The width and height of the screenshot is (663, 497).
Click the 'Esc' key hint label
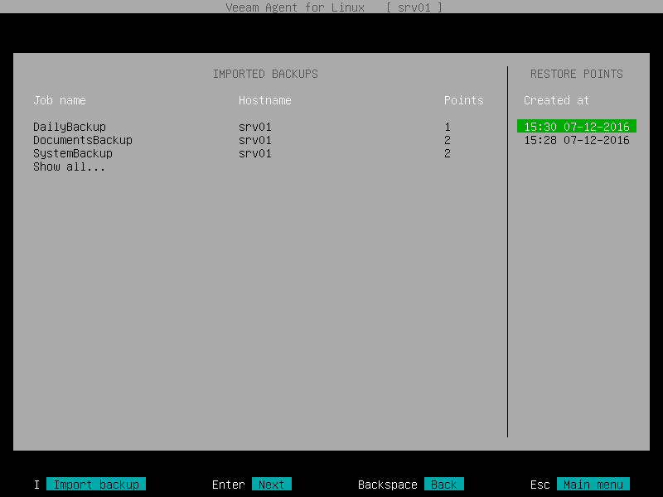coord(540,485)
